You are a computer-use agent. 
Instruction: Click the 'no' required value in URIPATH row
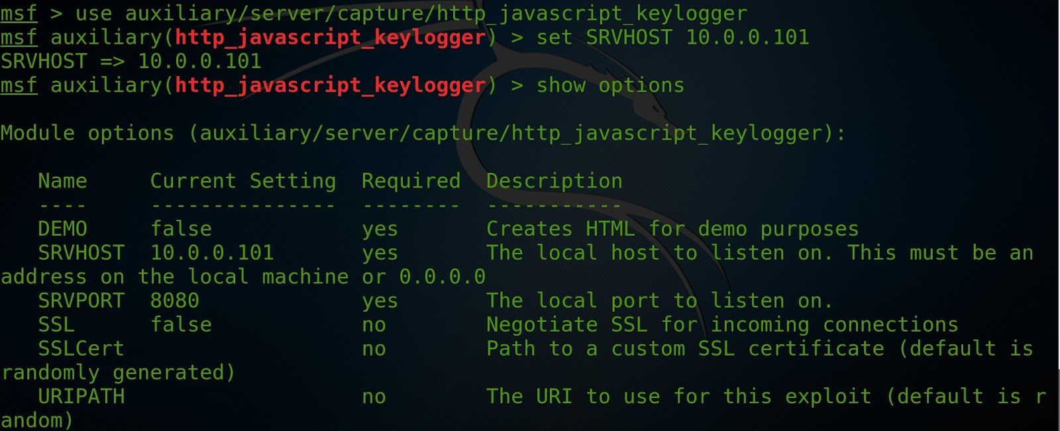pyautogui.click(x=374, y=397)
